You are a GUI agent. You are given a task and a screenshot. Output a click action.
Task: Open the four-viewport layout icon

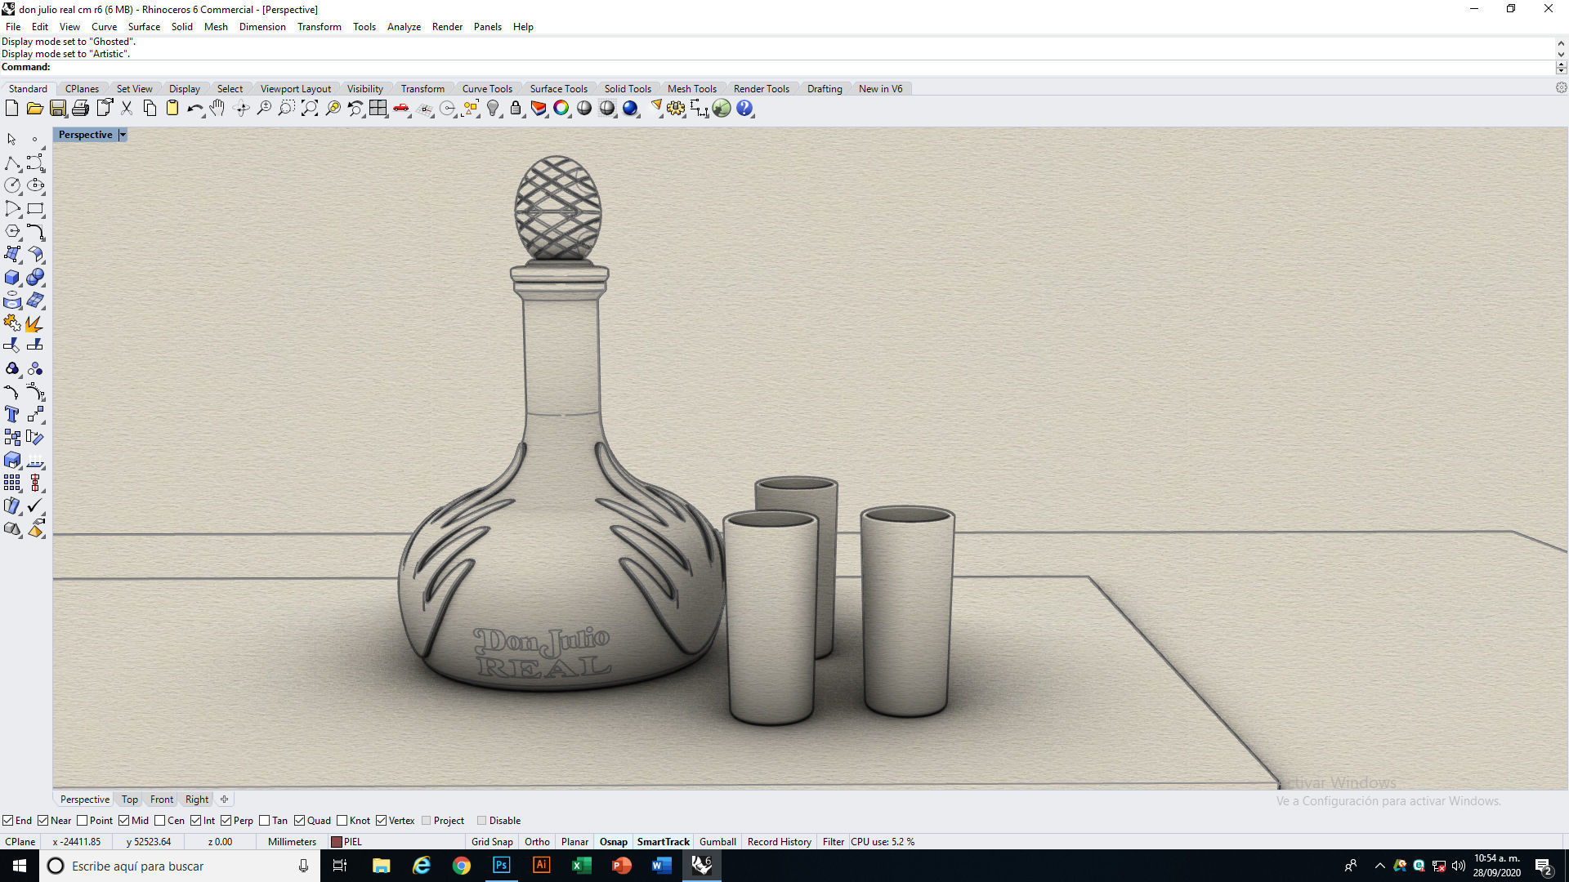[x=378, y=108]
